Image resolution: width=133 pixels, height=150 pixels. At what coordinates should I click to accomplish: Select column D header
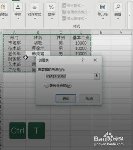pyautogui.click(x=81, y=32)
